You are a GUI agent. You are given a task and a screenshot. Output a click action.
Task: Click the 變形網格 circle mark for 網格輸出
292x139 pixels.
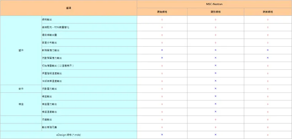216,20
